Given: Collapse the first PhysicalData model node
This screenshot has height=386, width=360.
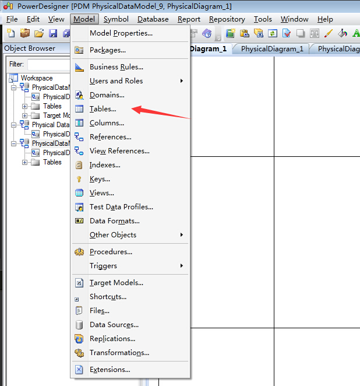Looking at the screenshot, I should pos(14,87).
